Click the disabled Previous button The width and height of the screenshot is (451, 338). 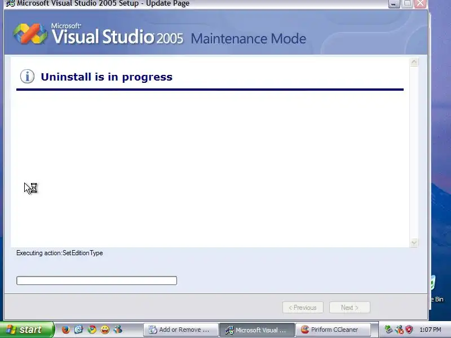tap(303, 308)
